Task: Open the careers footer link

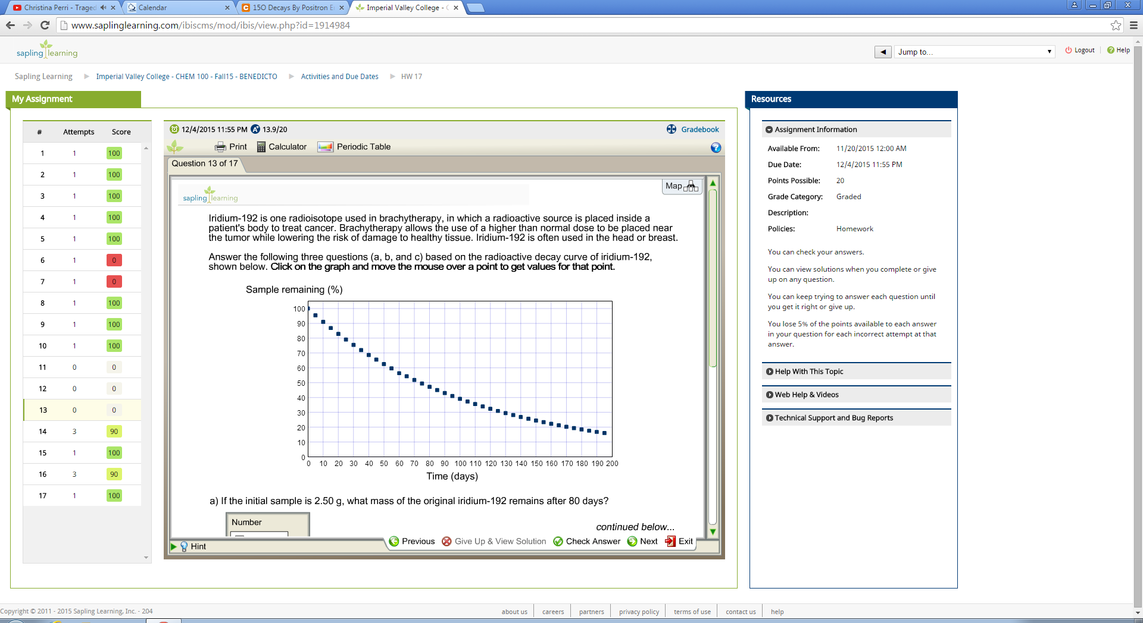Action: [x=553, y=612]
